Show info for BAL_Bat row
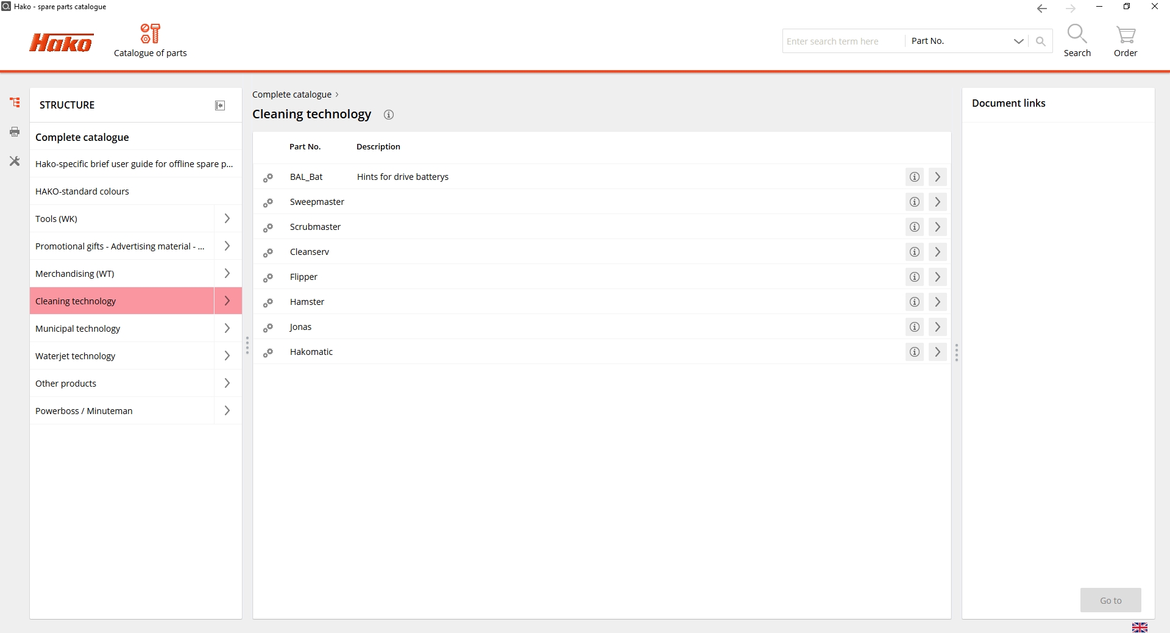This screenshot has height=633, width=1170. (x=915, y=177)
